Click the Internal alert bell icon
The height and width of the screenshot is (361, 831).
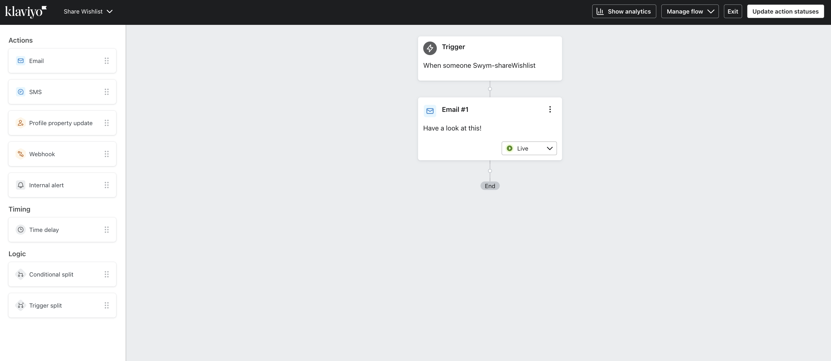21,185
